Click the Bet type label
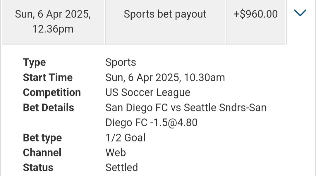Image resolution: width=316 pixels, height=176 pixels. point(42,138)
